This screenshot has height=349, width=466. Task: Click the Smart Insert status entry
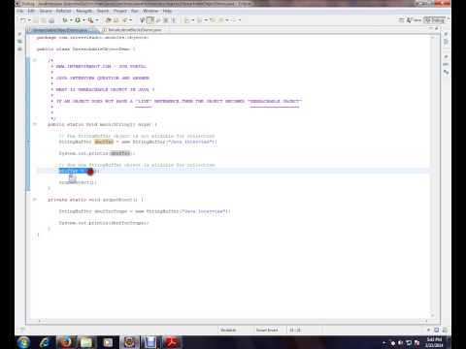(x=267, y=330)
